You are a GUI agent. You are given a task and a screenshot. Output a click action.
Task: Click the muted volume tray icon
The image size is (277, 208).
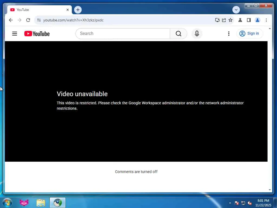coord(250,203)
